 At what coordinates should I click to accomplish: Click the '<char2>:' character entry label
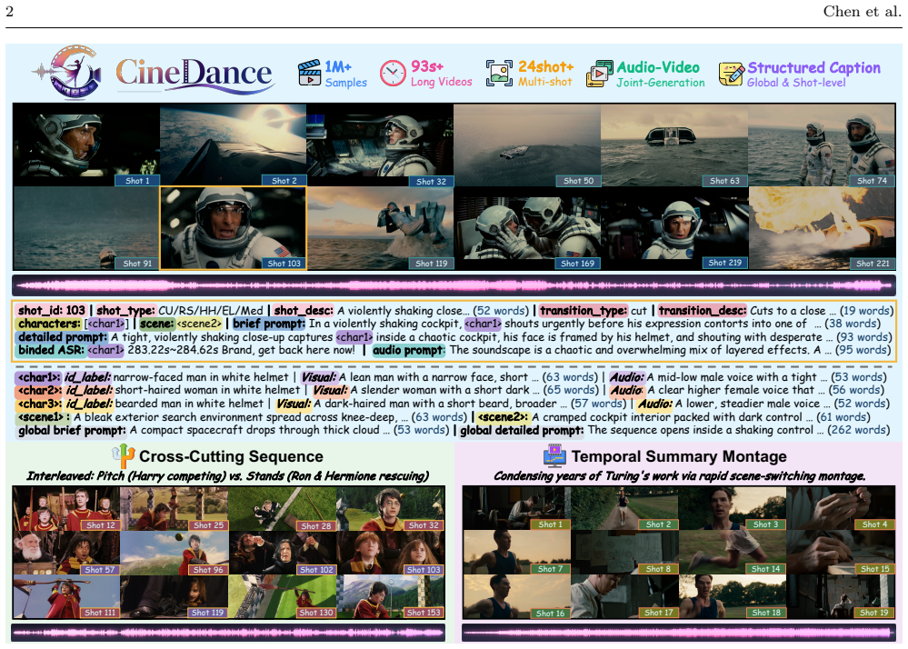pyautogui.click(x=39, y=390)
